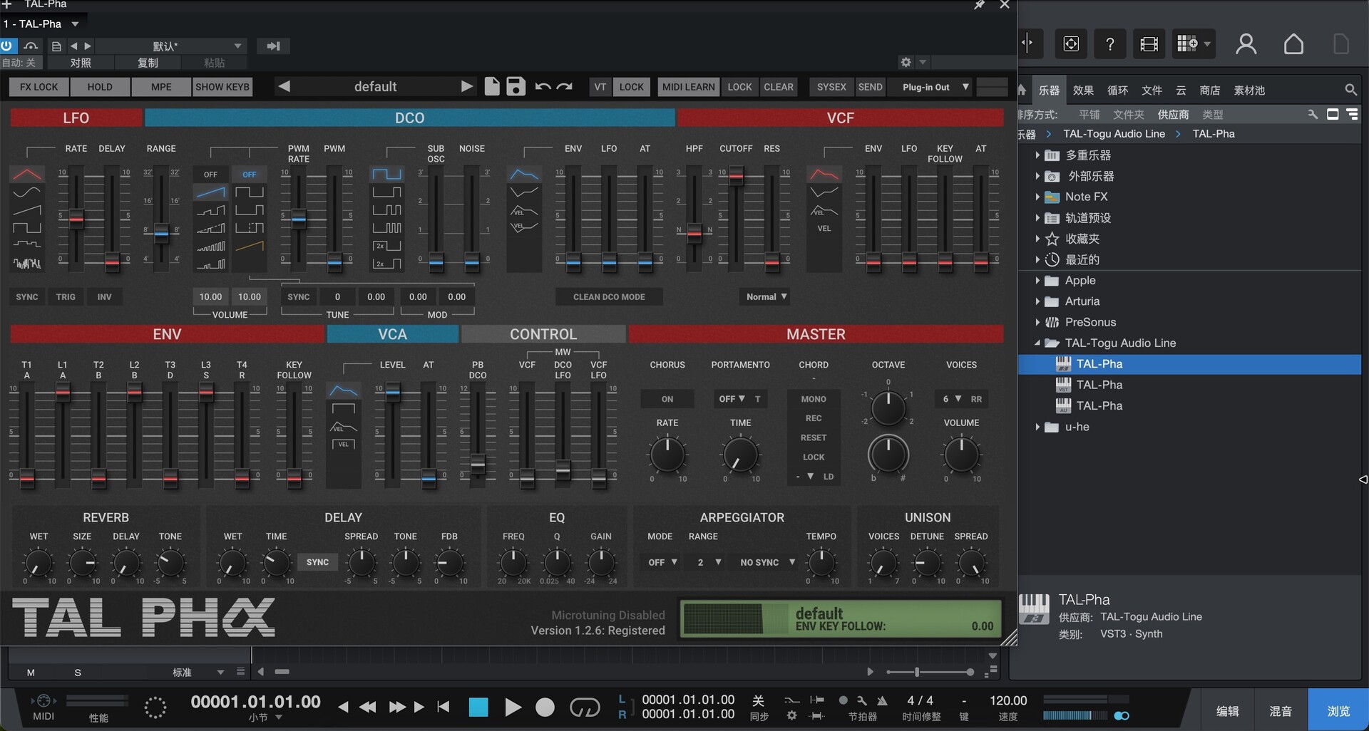The image size is (1369, 731).
Task: Adjust the master VOLUME knob
Action: pos(960,455)
